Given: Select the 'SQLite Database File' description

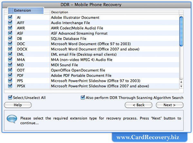Looking at the screenshot, I should pos(69,39).
